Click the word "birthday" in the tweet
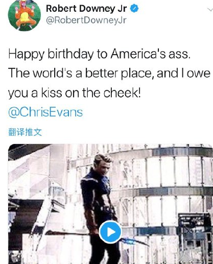The width and height of the screenshot is (213, 264). [x=70, y=54]
